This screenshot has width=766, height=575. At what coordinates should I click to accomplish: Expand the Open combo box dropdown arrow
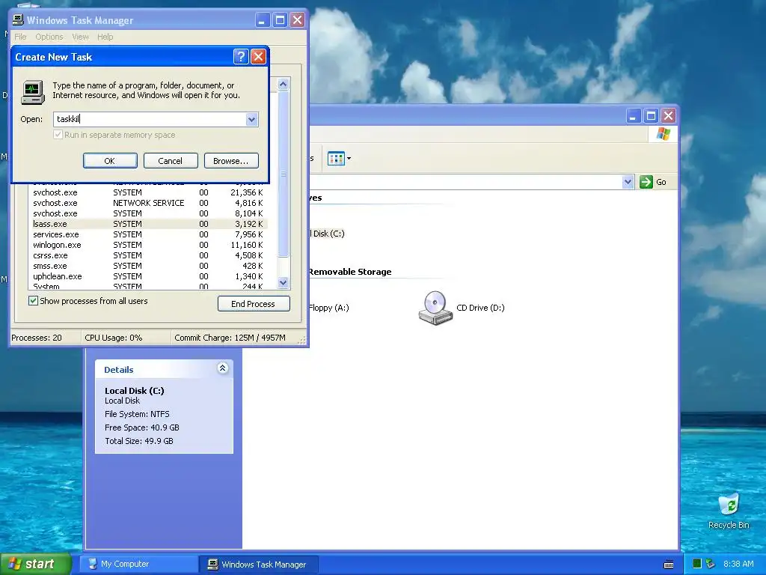click(x=251, y=119)
